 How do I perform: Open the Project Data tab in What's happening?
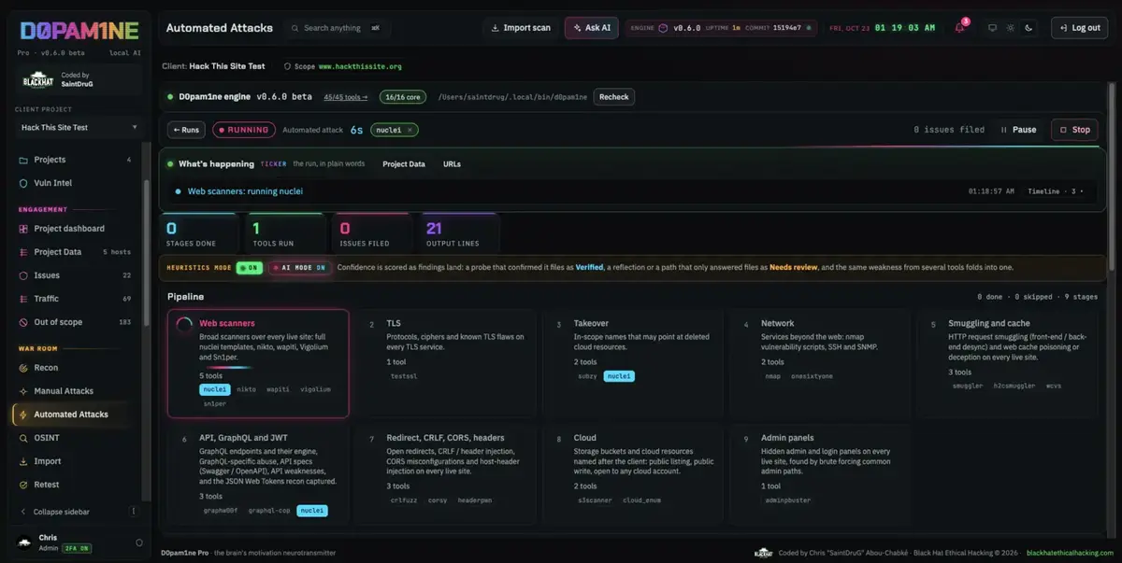pos(404,164)
